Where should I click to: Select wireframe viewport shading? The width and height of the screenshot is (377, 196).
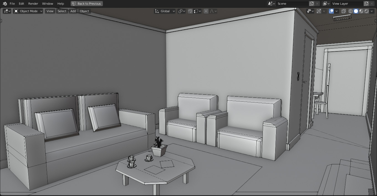tap(350, 11)
